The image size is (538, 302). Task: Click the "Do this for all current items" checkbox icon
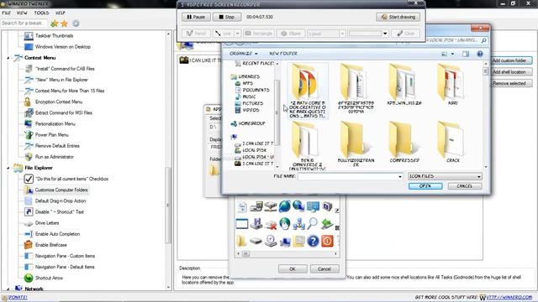[29, 179]
